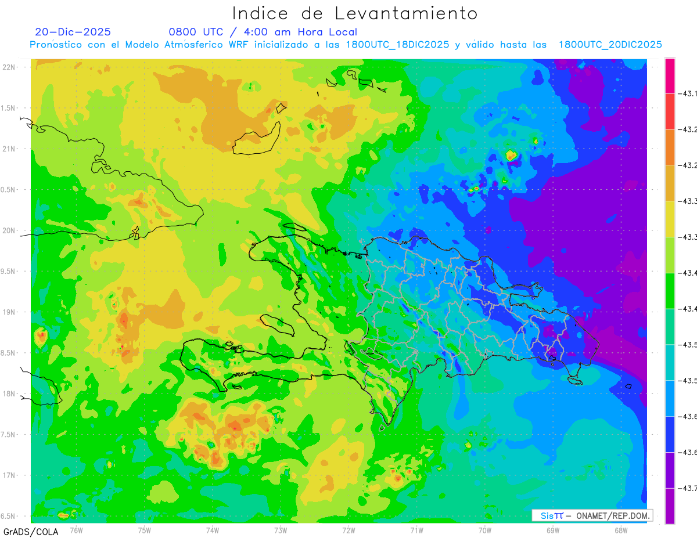Click the "70W" longitude label

coord(485,530)
